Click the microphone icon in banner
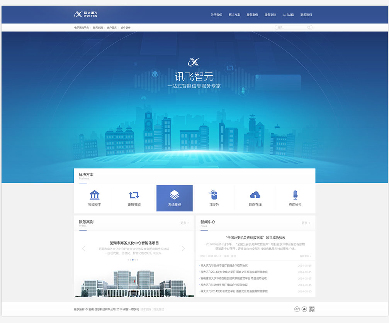This screenshot has height=323, width=389. [243, 90]
